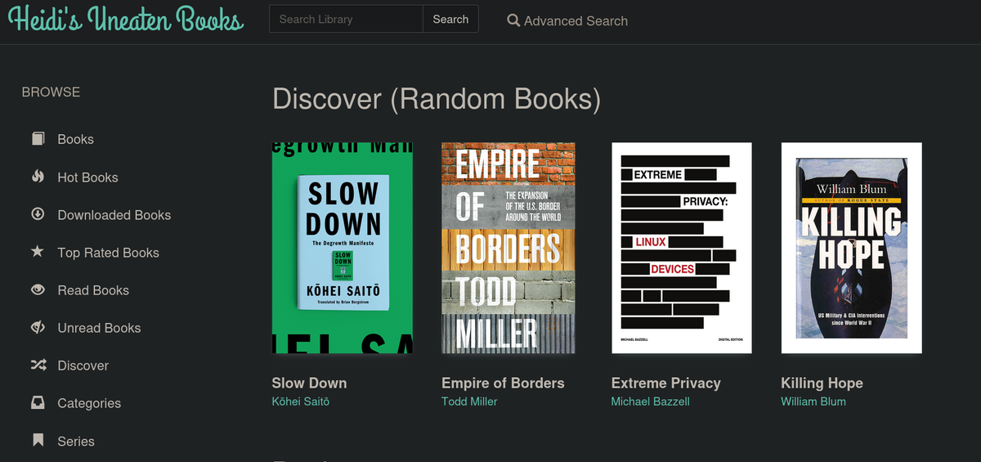Click the Advanced Search magnifier icon
This screenshot has width=981, height=462.
513,20
